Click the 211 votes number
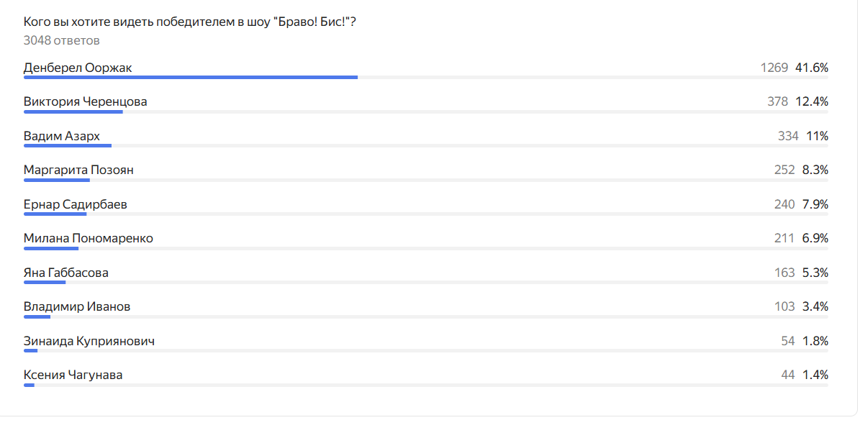The height and width of the screenshot is (433, 860). tap(784, 238)
